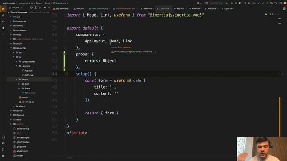The width and height of the screenshot is (287, 161).
Task: Toggle code folding at components line 38
Action: (x=65, y=34)
